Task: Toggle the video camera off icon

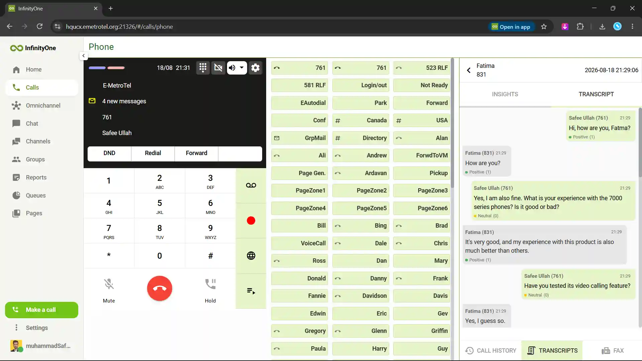Action: (x=218, y=68)
